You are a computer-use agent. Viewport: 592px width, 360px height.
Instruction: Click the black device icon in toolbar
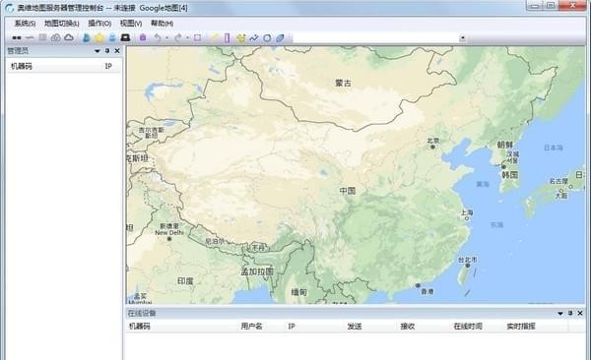point(125,37)
